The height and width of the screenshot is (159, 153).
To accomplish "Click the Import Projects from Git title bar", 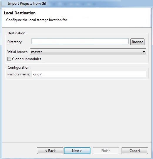I will pyautogui.click(x=27, y=4).
